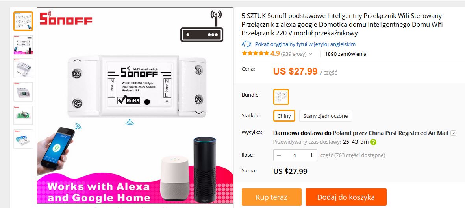Click Pokaż oryginalny tytuł w języku angielskim
This screenshot has height=208, width=465.
coord(305,44)
